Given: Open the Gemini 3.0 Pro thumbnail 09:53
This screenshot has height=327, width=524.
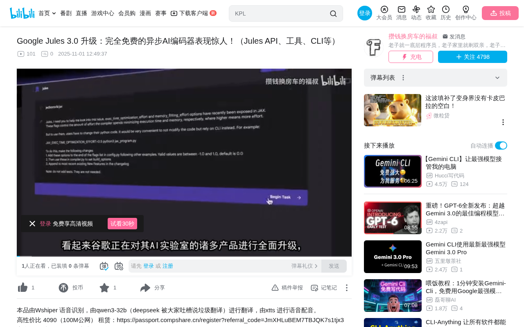Looking at the screenshot, I should pyautogui.click(x=393, y=257).
